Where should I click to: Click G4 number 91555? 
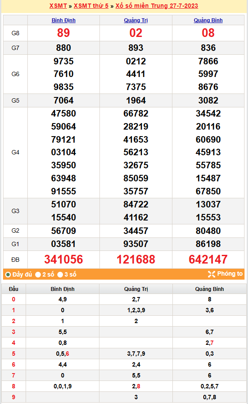point(63,191)
